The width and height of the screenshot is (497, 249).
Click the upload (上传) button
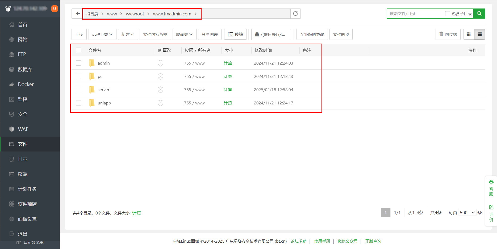(79, 34)
